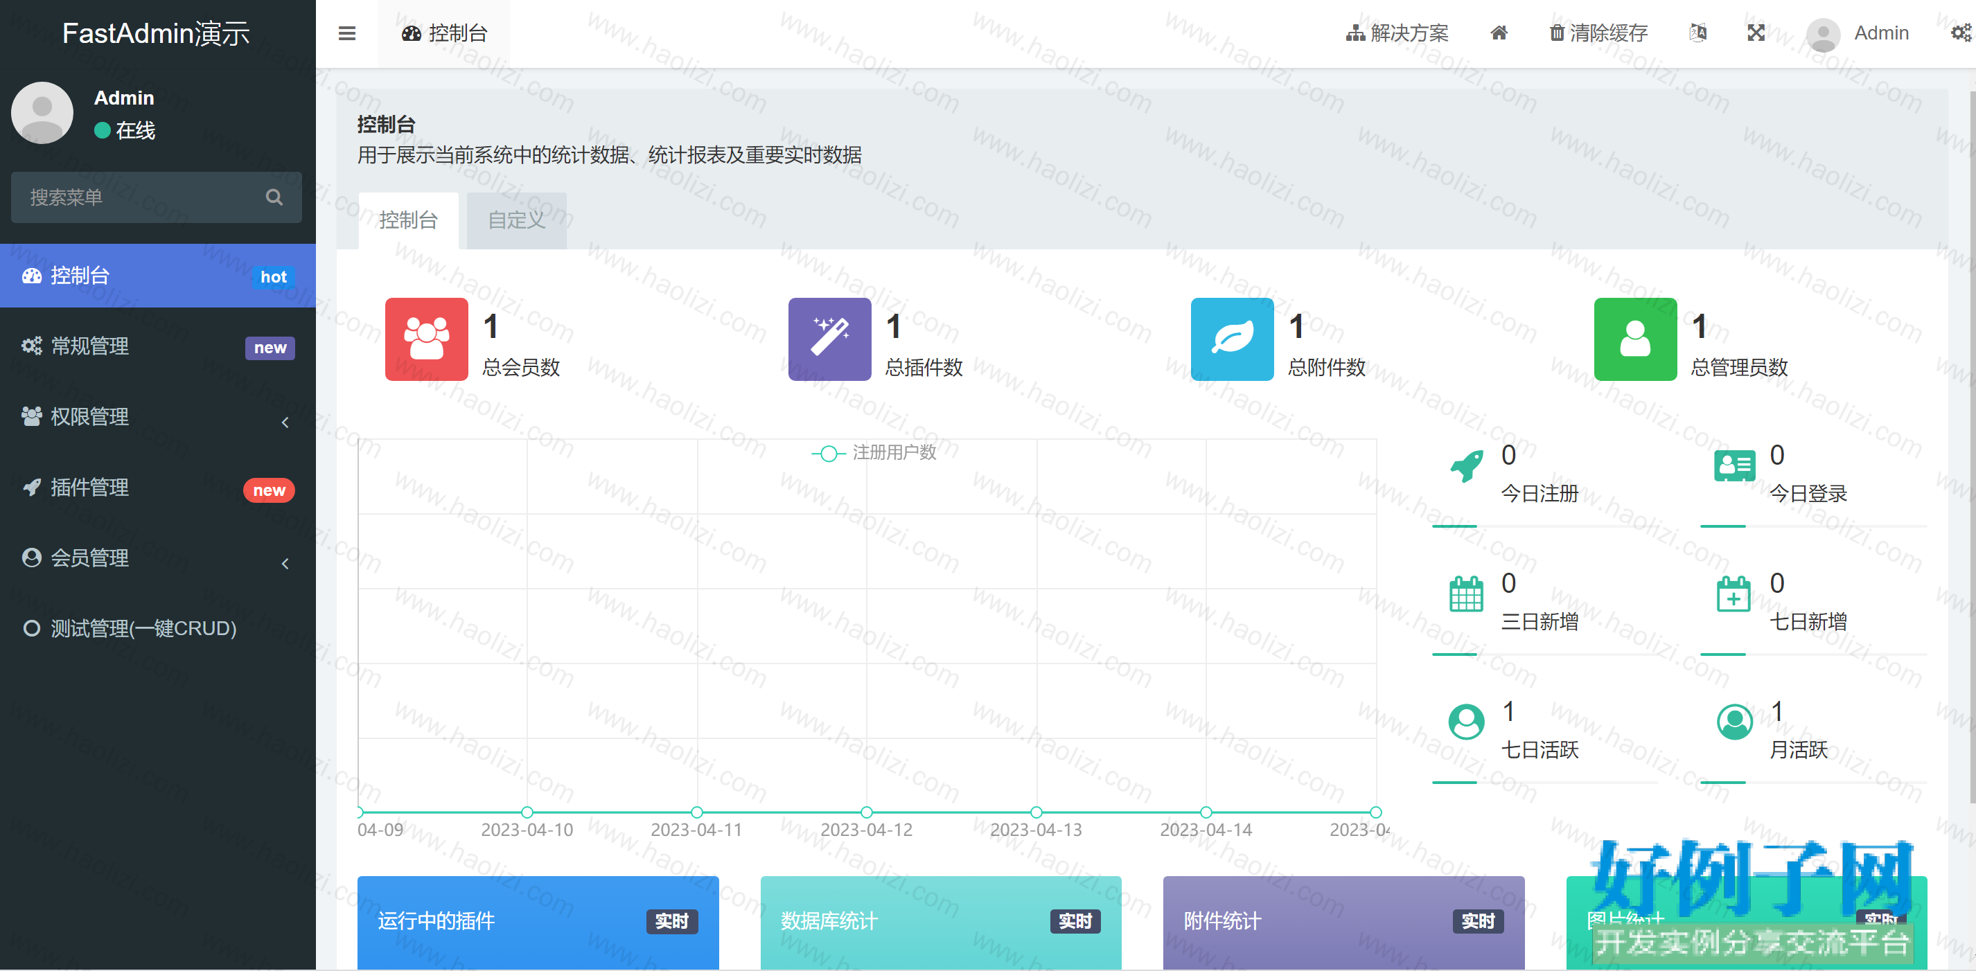Image resolution: width=1976 pixels, height=971 pixels.
Task: Click the group icon beside 权限管理
Action: pyautogui.click(x=31, y=416)
